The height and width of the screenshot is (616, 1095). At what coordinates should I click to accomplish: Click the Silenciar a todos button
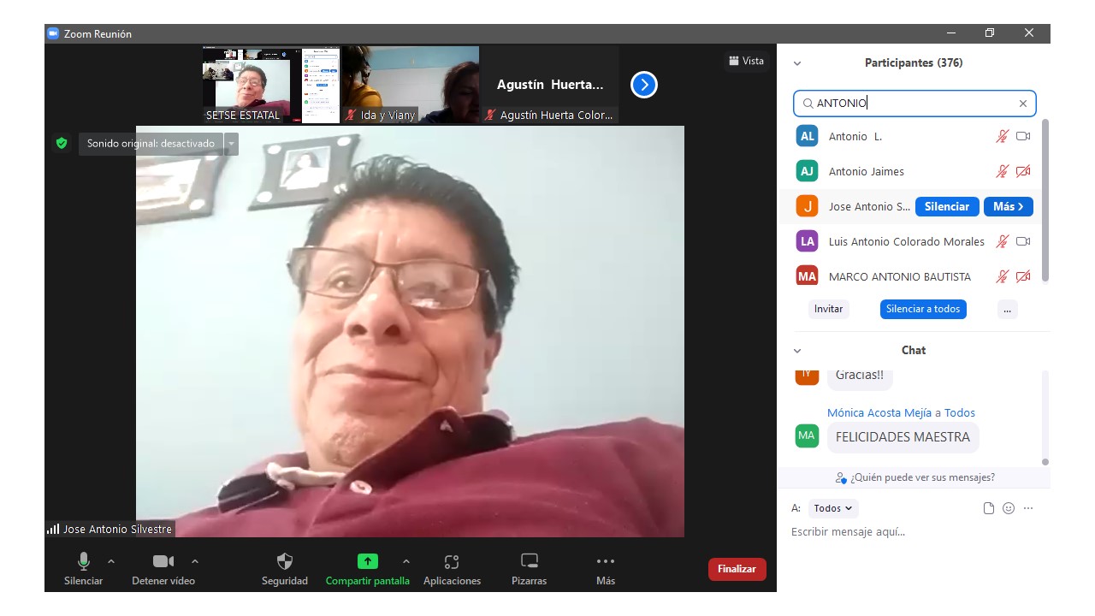[x=923, y=309]
